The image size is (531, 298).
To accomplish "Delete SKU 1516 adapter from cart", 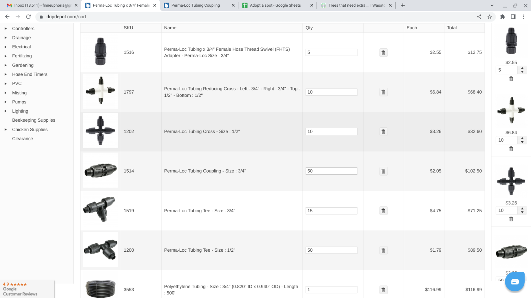I will pos(383,53).
